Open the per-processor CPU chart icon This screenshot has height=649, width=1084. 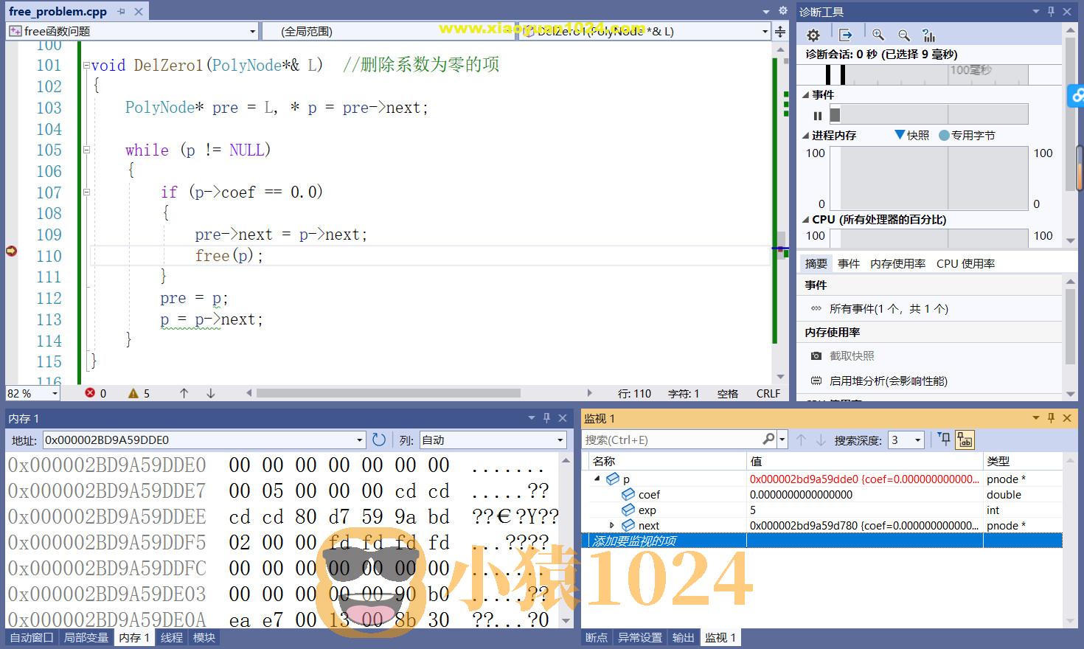(928, 35)
